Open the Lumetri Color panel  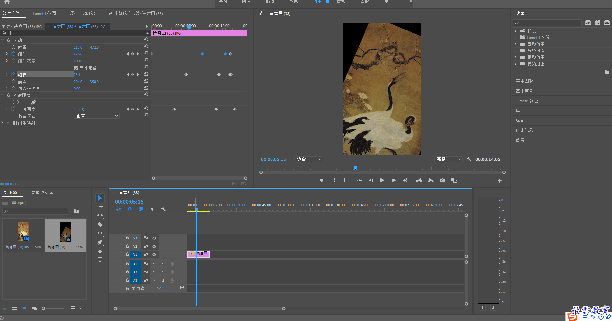(x=527, y=101)
